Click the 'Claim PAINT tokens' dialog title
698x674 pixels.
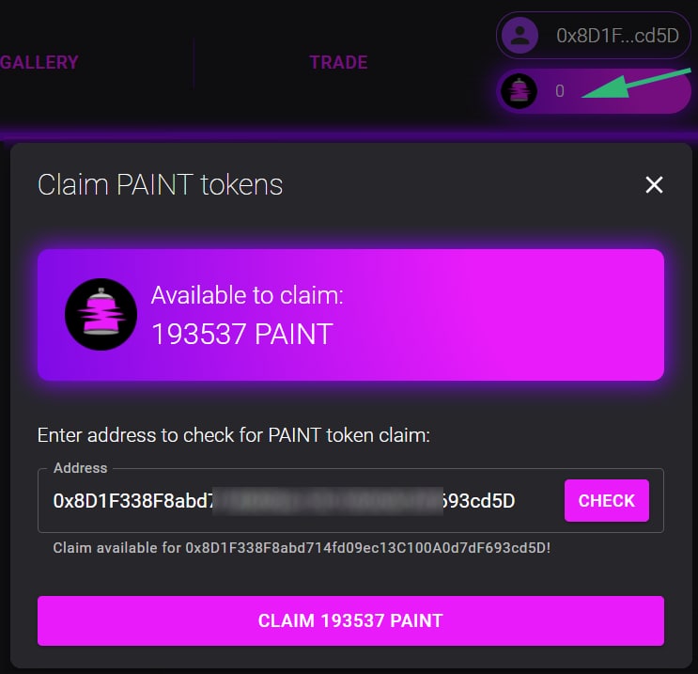point(160,184)
